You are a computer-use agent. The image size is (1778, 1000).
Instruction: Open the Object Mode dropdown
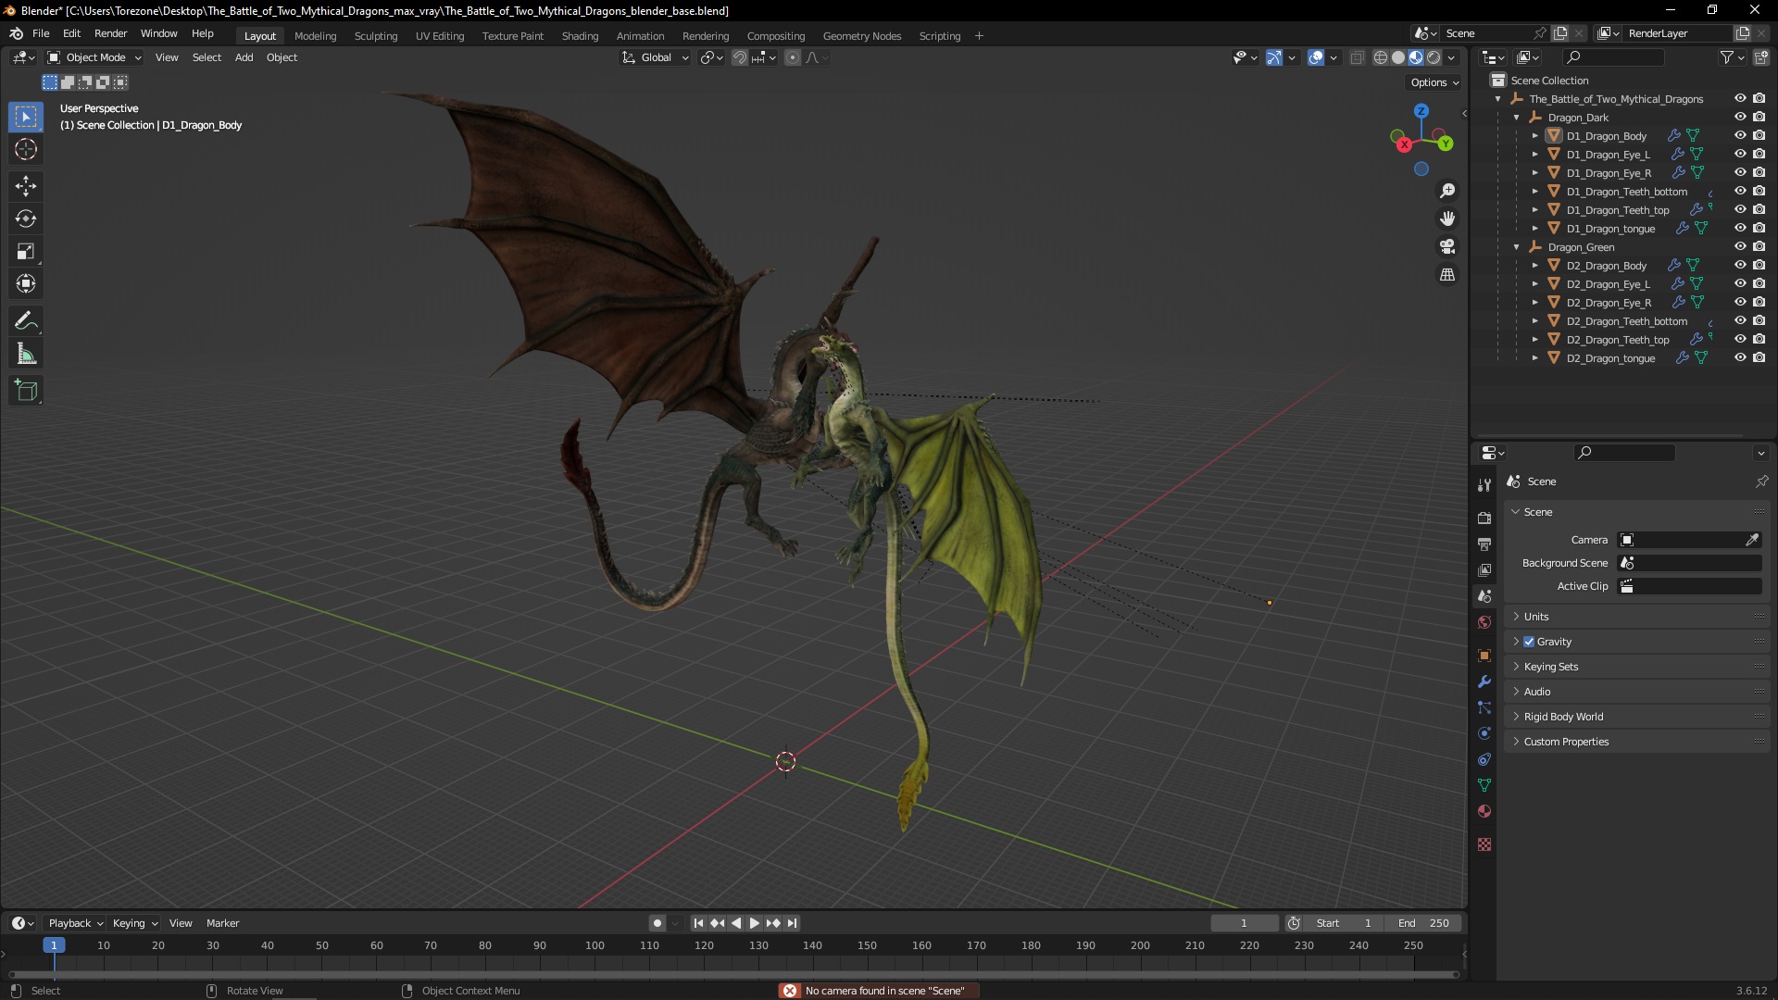click(94, 57)
